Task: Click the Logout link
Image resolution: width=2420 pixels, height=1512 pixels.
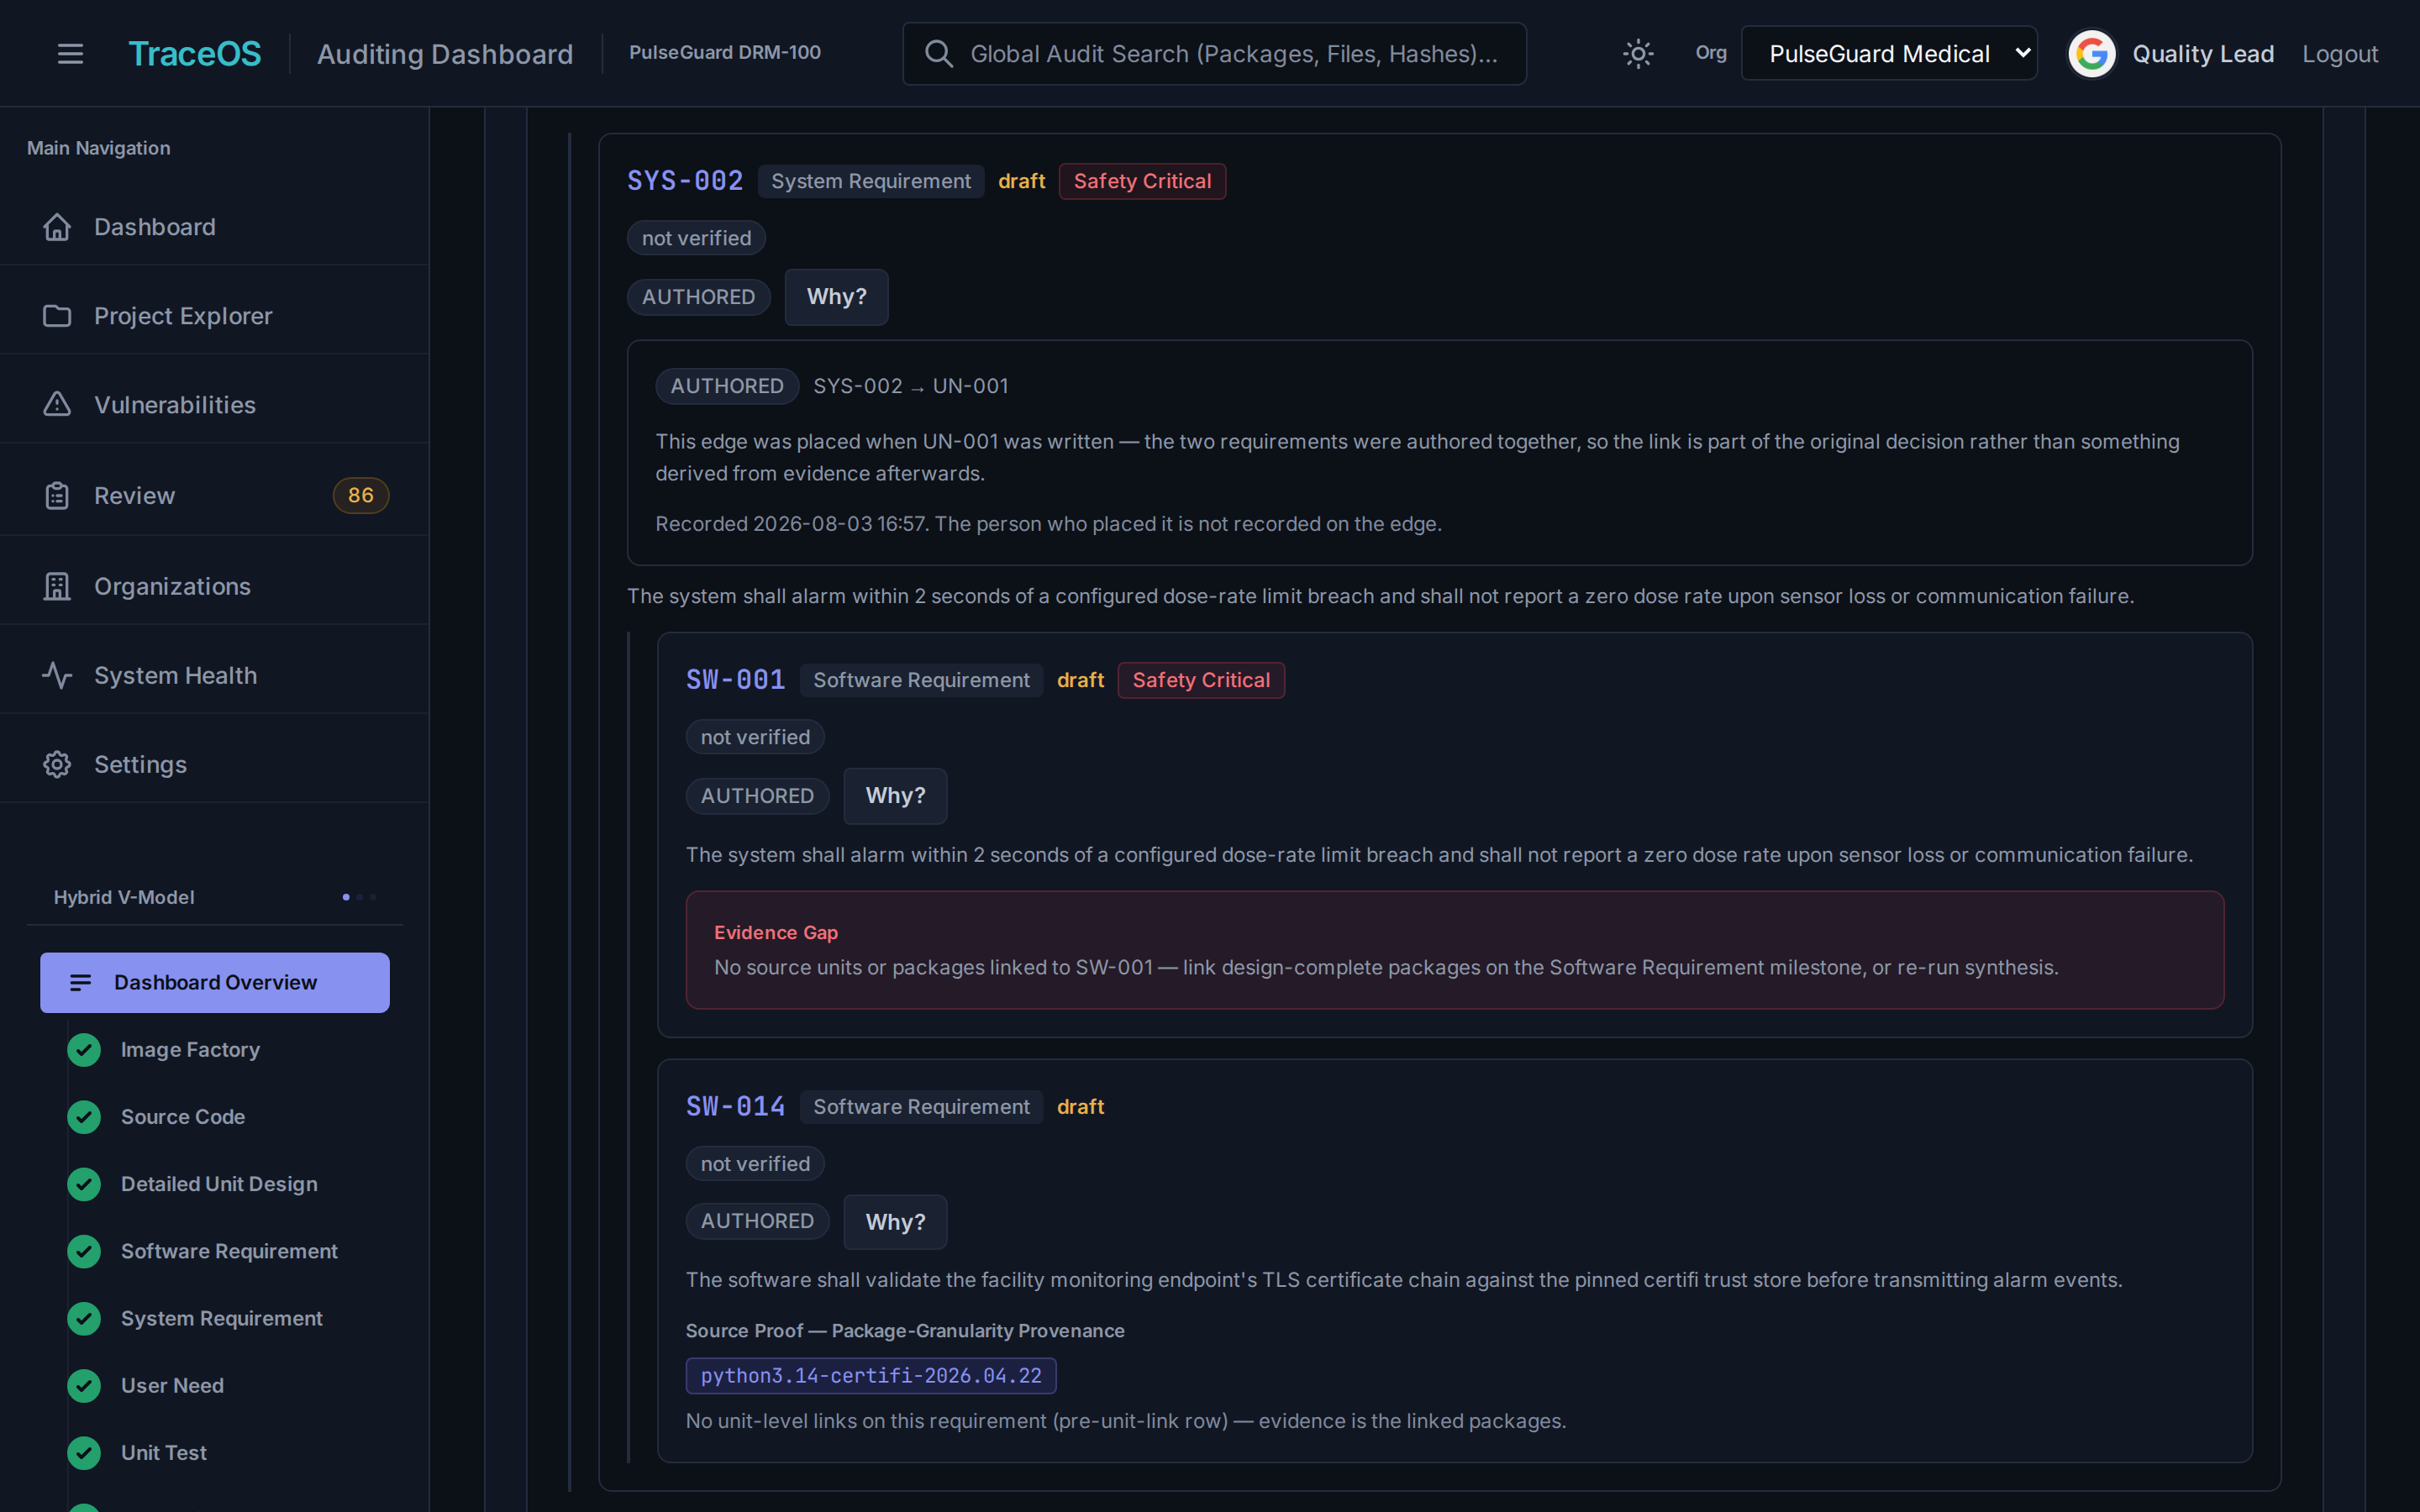Action: [2340, 54]
